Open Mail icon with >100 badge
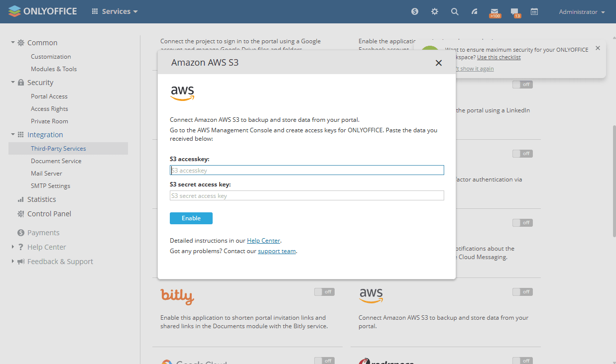Image resolution: width=616 pixels, height=364 pixels. [x=494, y=12]
